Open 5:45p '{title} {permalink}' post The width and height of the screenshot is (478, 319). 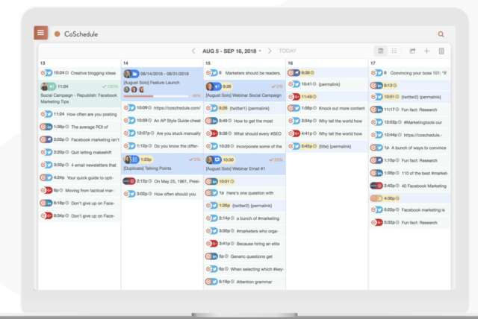(327, 146)
